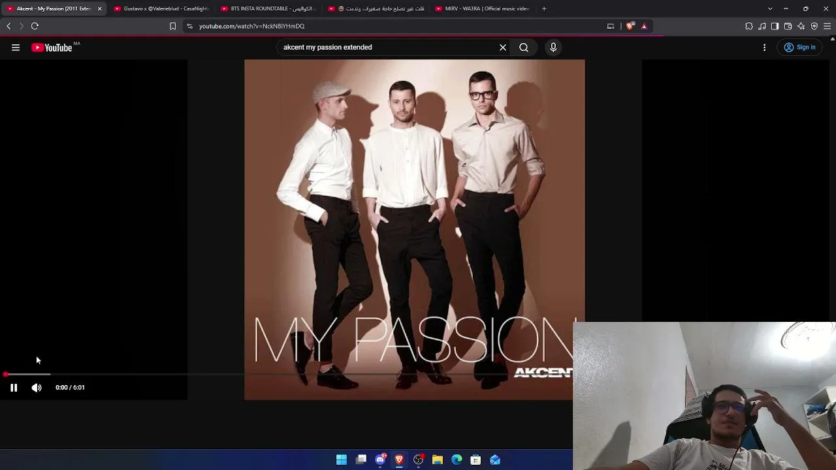Select the youtube.com address bar URL
The image size is (836, 470).
coord(252,26)
